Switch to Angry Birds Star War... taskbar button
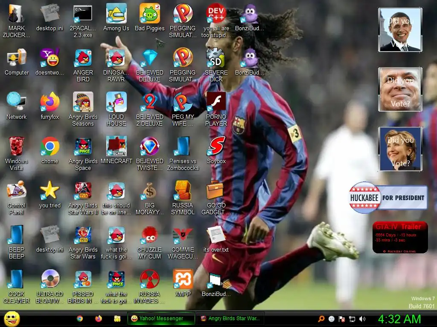The image size is (437, 327). [x=230, y=318]
